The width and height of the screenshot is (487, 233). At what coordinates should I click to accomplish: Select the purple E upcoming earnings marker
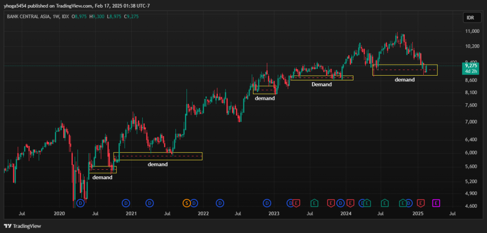(437, 203)
